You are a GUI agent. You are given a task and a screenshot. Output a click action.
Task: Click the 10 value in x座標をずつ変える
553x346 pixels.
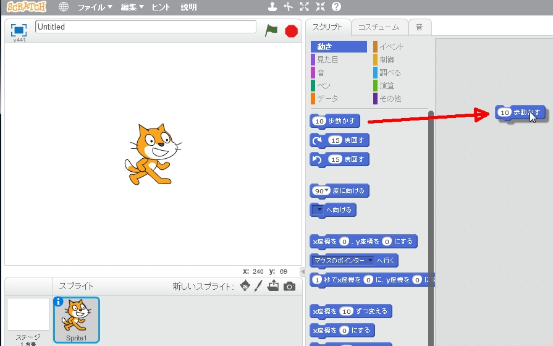[x=347, y=311]
